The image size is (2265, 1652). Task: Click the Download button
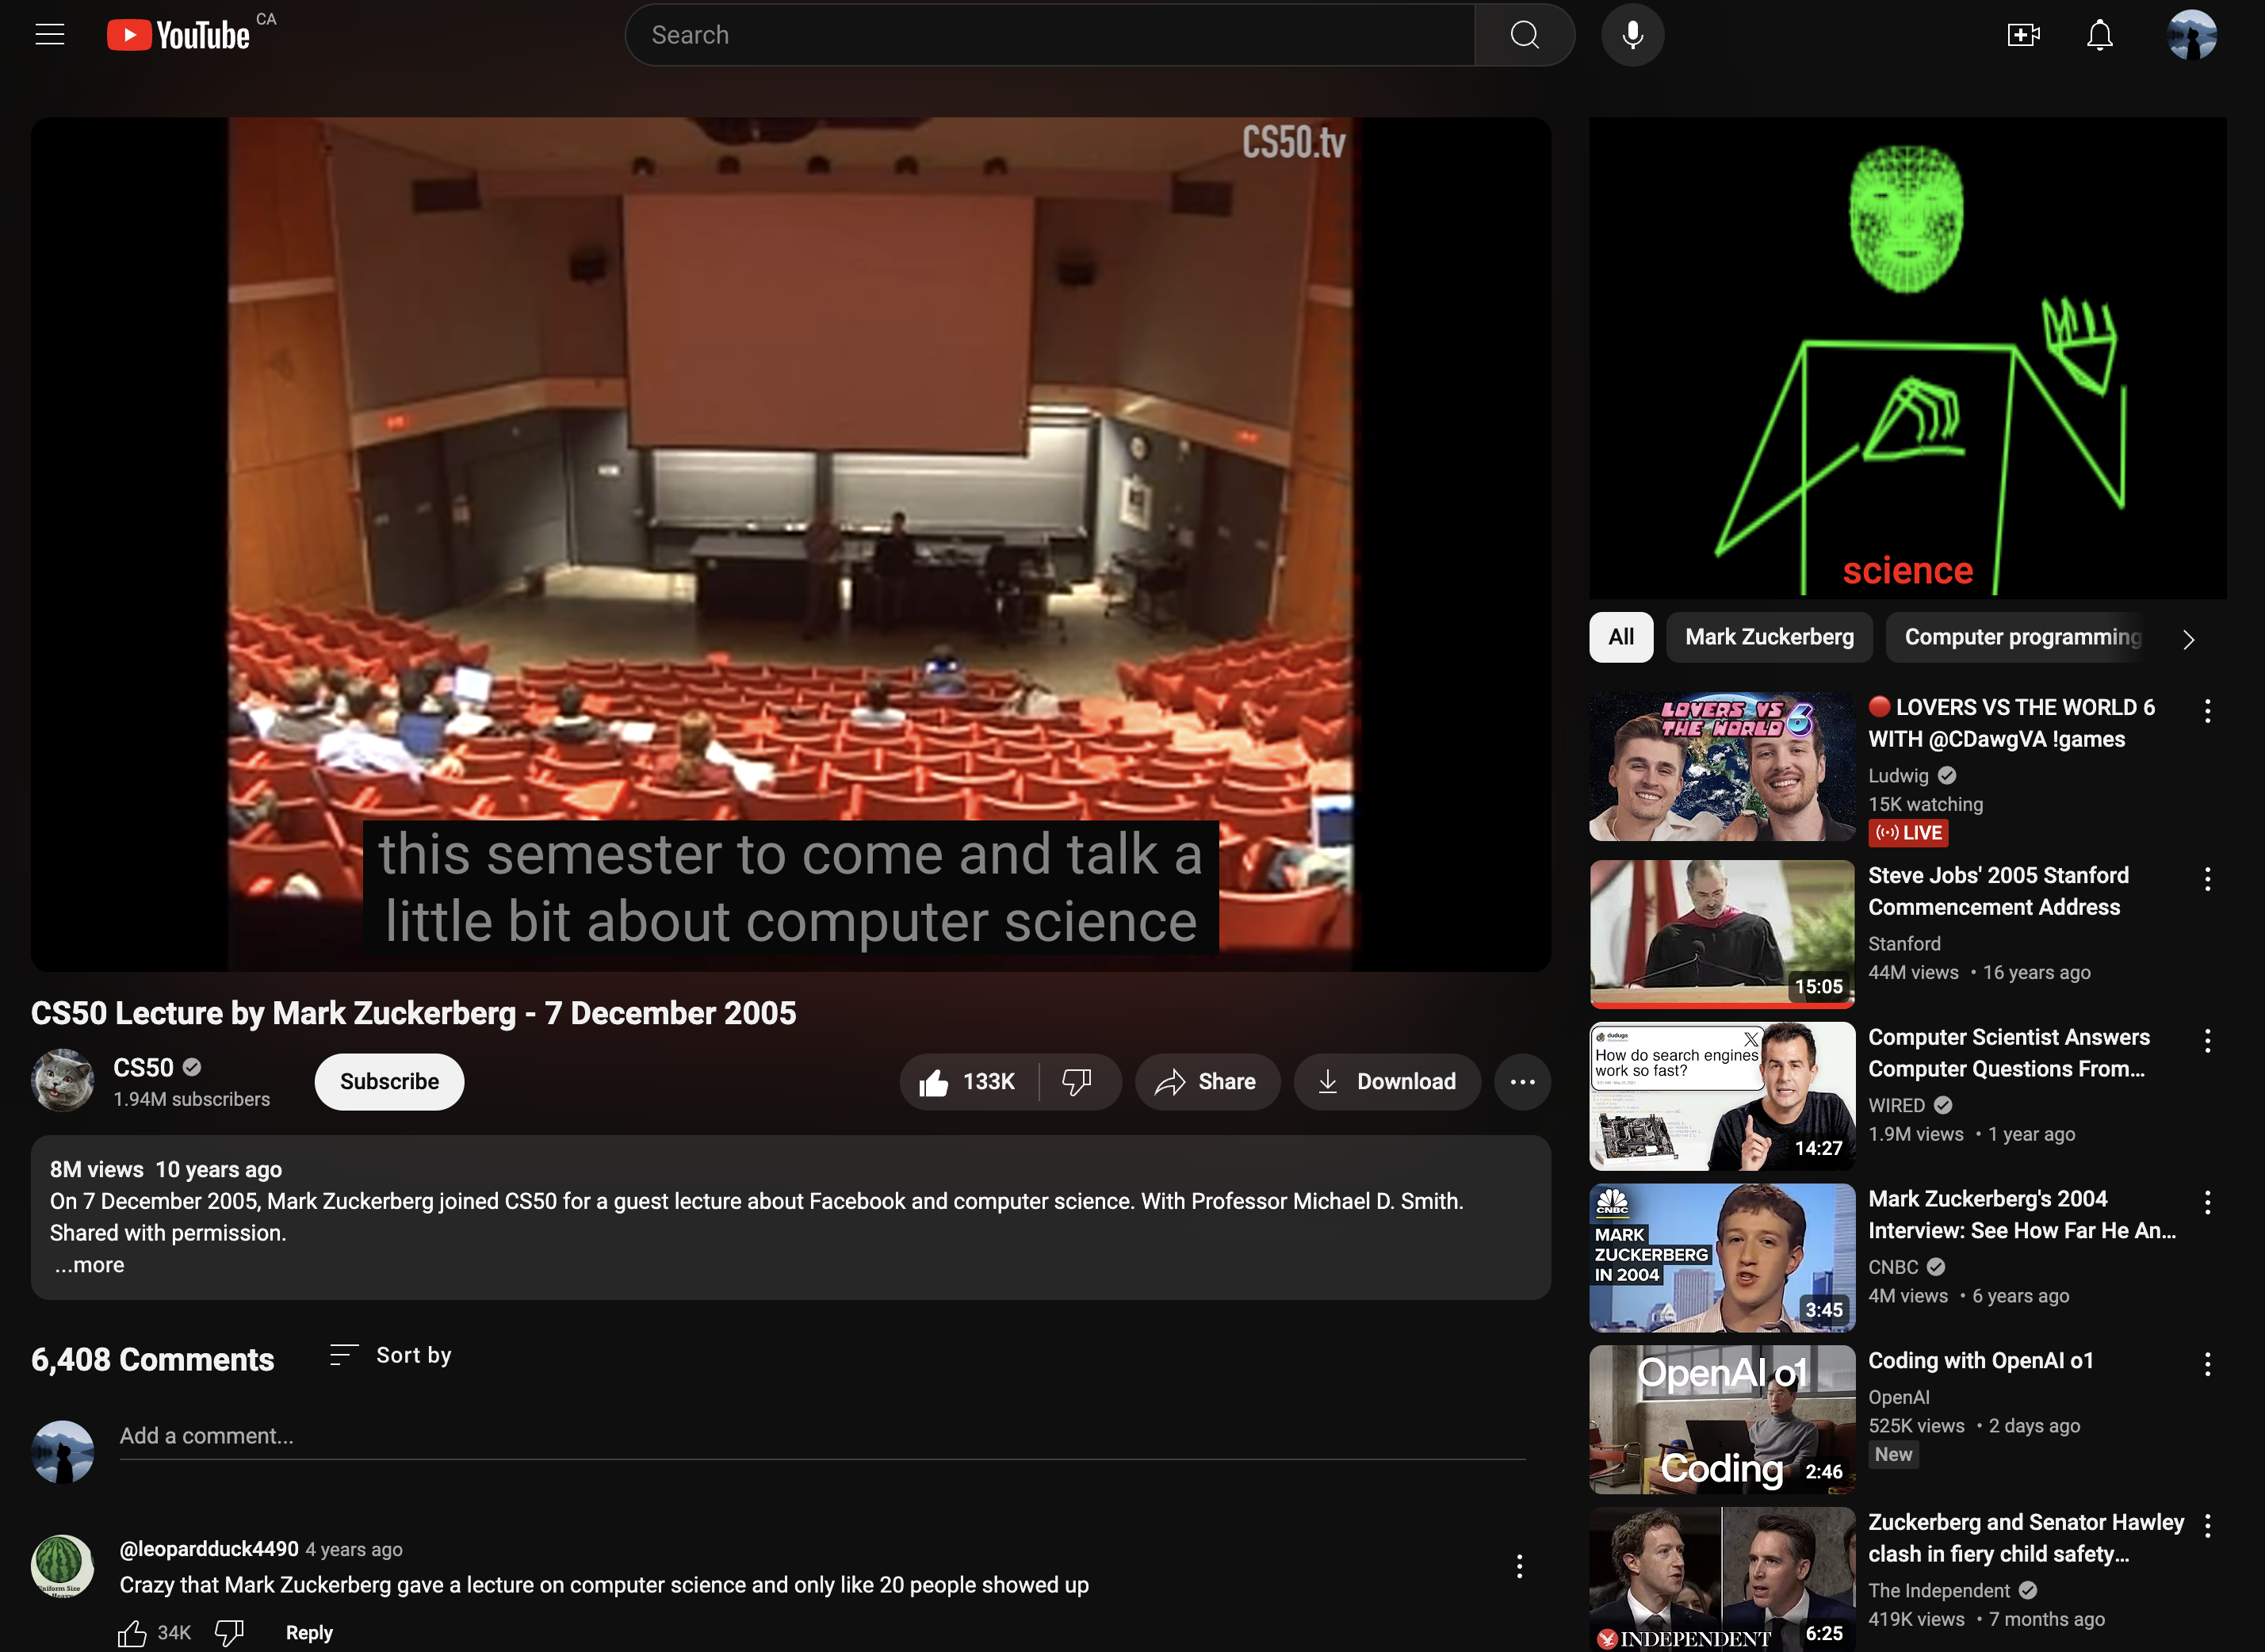(x=1386, y=1082)
